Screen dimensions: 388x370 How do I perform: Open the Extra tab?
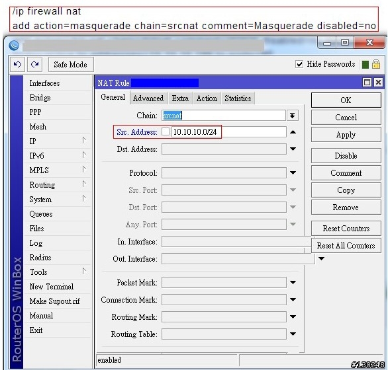coord(180,98)
